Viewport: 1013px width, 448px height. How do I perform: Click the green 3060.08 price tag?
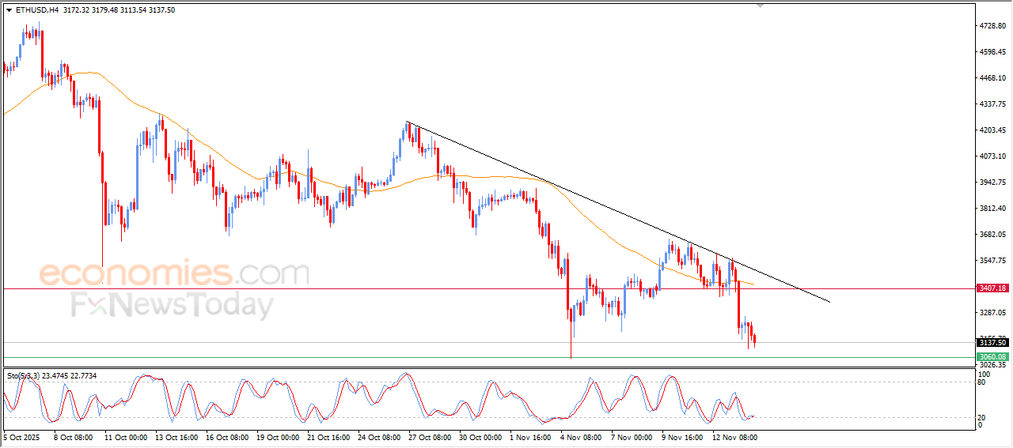click(993, 357)
